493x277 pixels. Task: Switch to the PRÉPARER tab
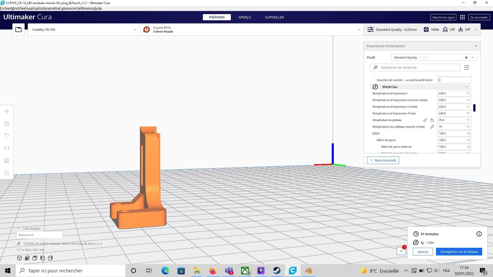coord(217,17)
